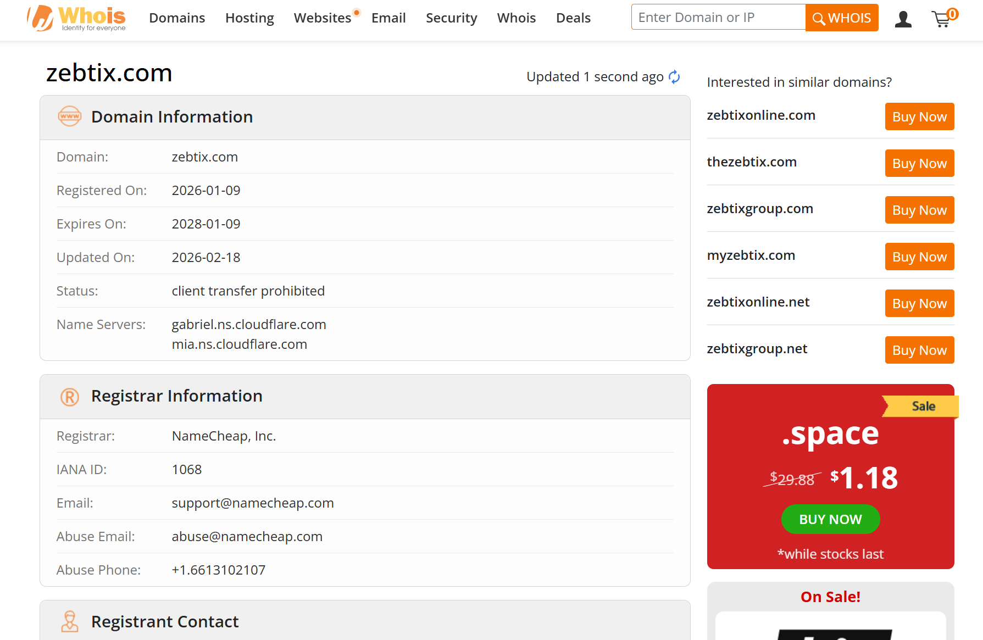This screenshot has width=983, height=640.
Task: Click the updated date 2026-02-18
Action: (x=206, y=258)
